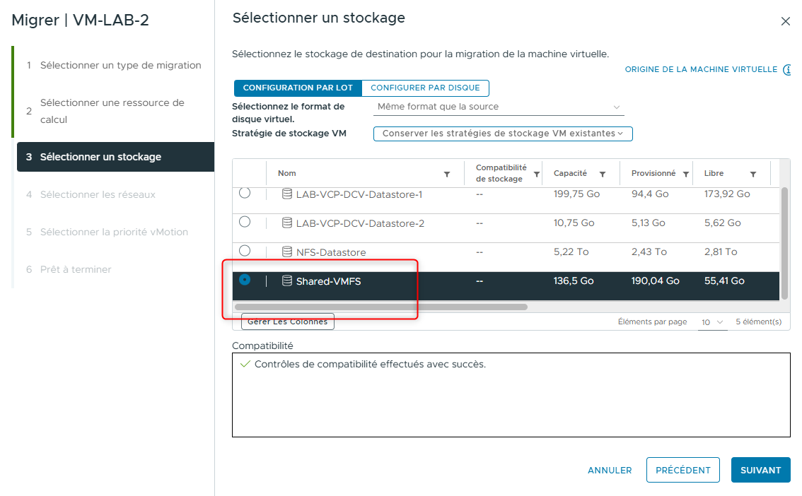
Task: Open the Stratégie de stockage VM dropdown
Action: point(503,134)
